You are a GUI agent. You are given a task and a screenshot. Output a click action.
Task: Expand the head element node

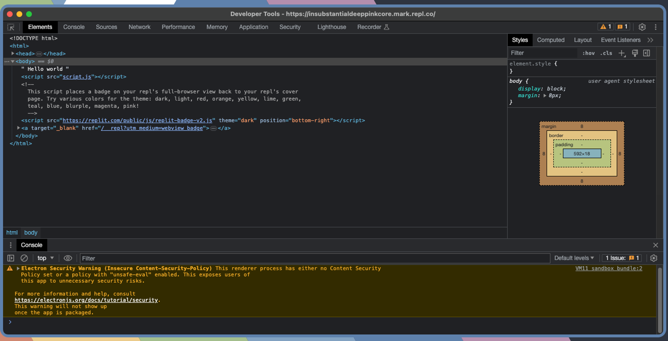(13, 53)
